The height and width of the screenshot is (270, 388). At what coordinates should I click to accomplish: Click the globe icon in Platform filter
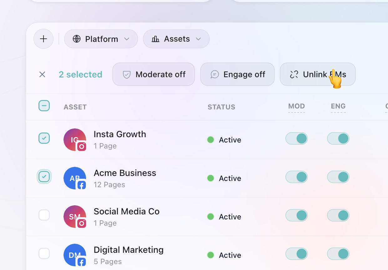77,39
